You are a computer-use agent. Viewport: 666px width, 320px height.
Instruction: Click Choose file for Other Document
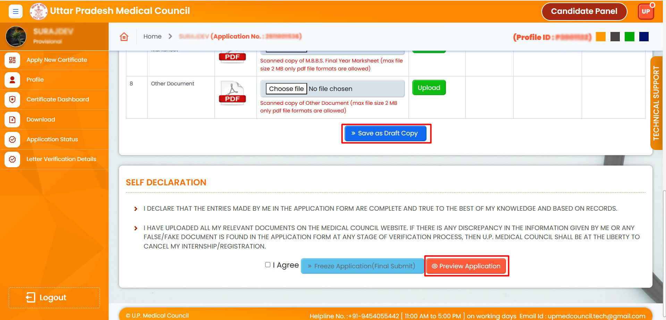286,89
